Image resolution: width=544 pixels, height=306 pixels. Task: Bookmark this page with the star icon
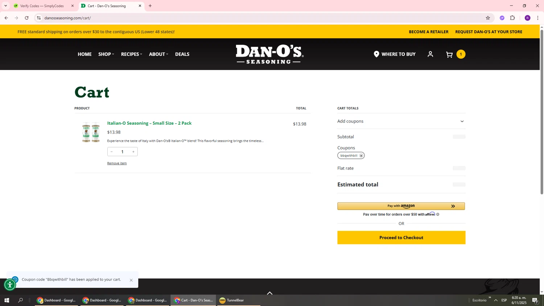[x=488, y=18]
